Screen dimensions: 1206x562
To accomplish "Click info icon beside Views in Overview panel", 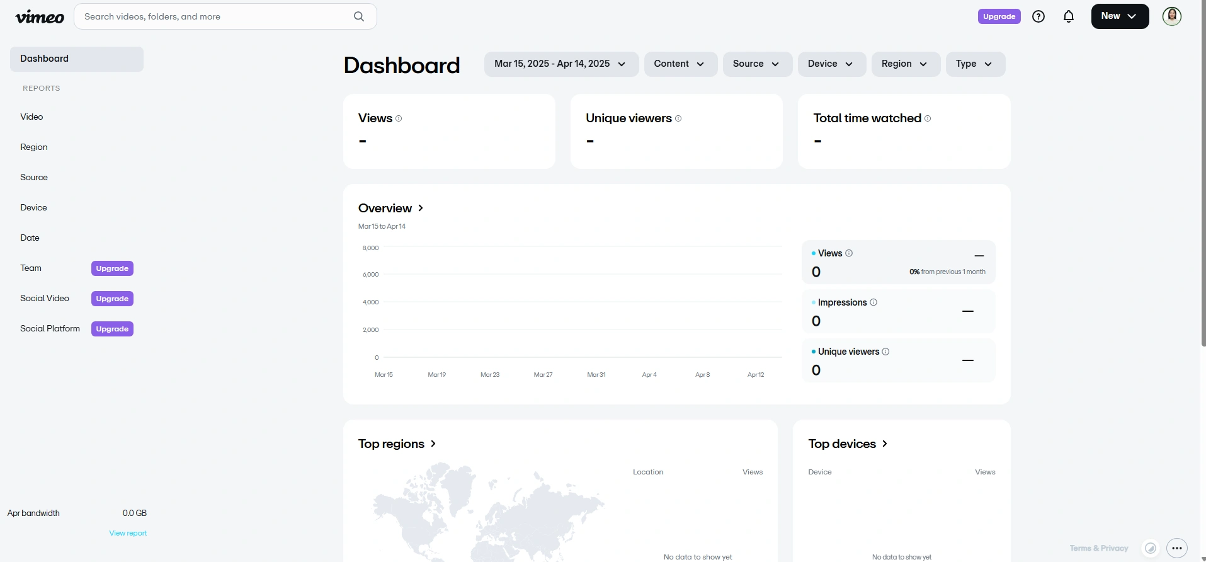I will (x=849, y=253).
